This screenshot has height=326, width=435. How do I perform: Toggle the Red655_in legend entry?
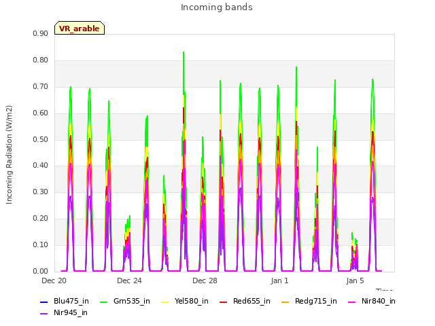pos(245,302)
